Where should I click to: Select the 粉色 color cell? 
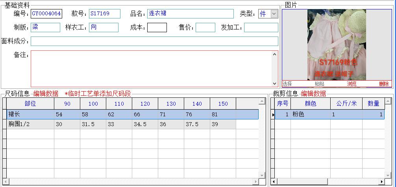[x=311, y=114]
